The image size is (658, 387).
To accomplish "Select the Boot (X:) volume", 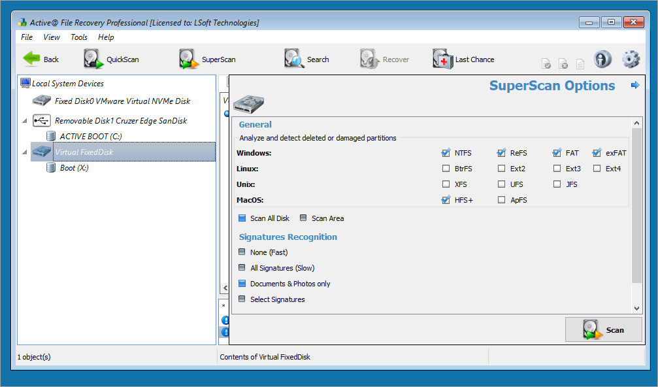I will pyautogui.click(x=74, y=168).
